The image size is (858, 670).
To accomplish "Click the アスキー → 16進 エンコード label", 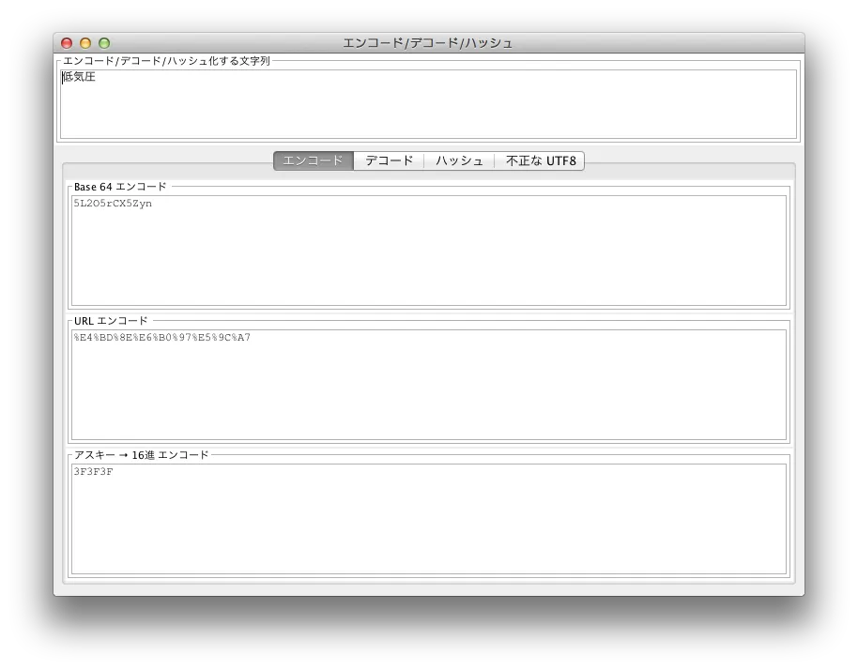I will click(141, 455).
